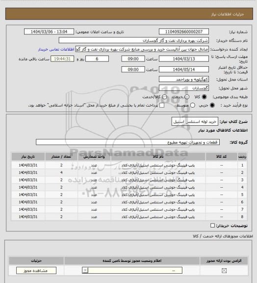
Task: Click the buyer organization name field
Action: [134, 40]
